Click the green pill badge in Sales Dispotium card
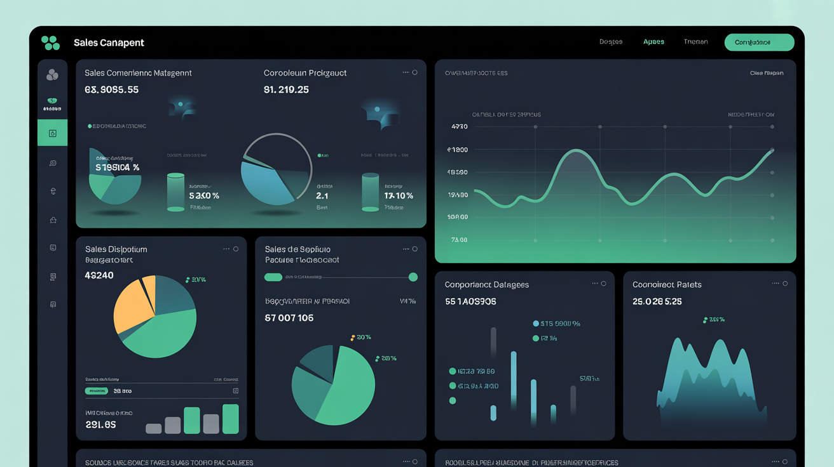This screenshot has width=834, height=467. pos(96,391)
